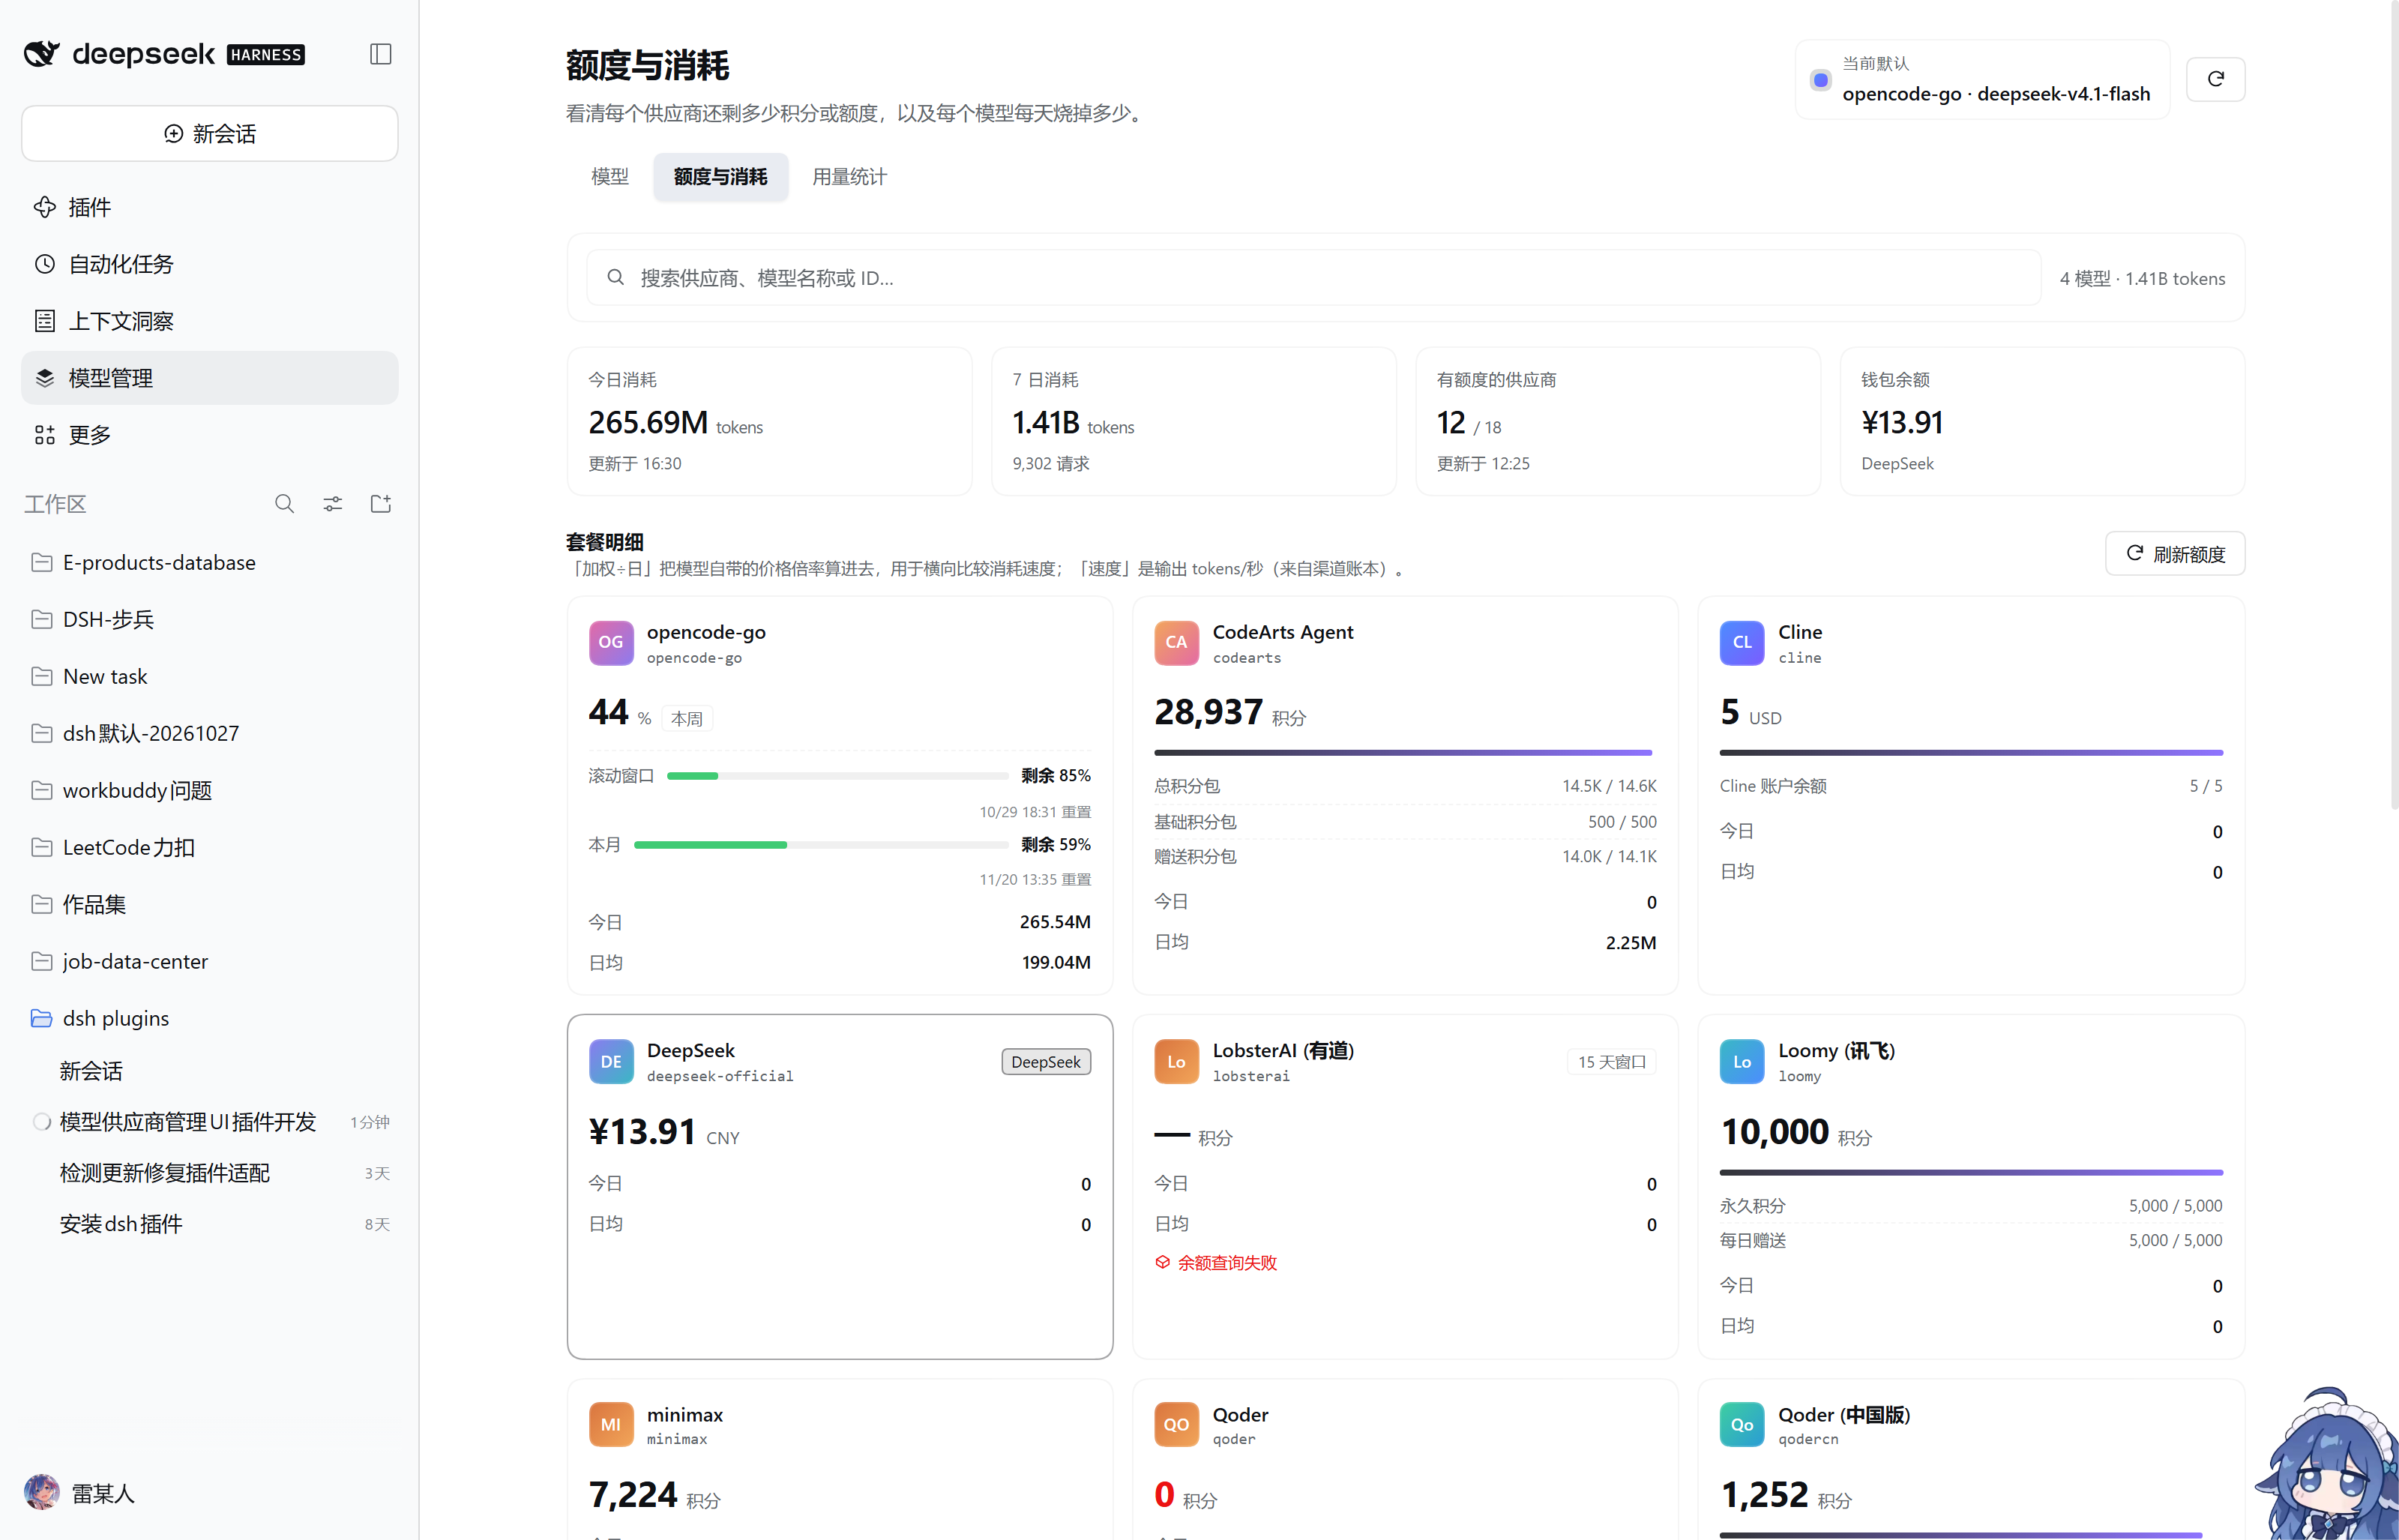Open 上下文洞察 in sidebar
The width and height of the screenshot is (2399, 1540).
click(210, 321)
